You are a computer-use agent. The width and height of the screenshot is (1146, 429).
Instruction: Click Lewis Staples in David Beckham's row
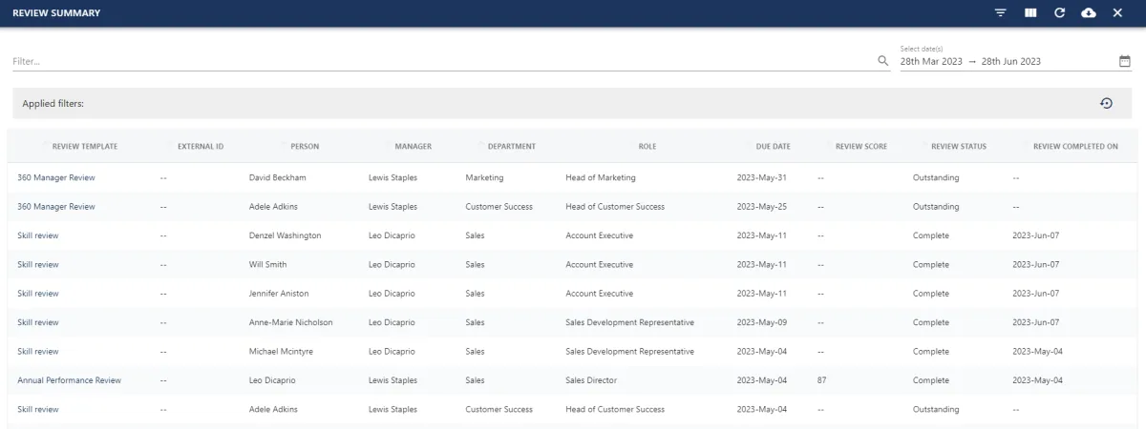[393, 177]
